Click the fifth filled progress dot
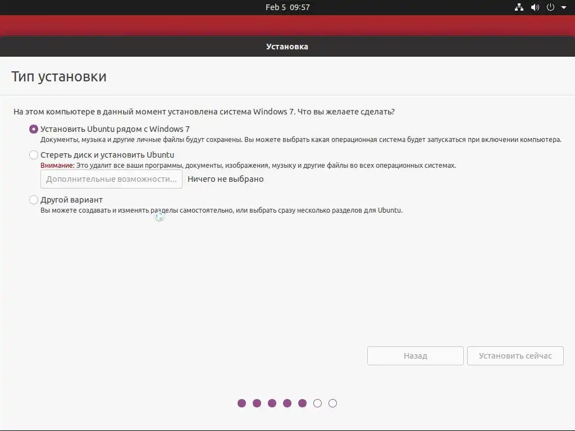The height and width of the screenshot is (431, 575). click(x=302, y=403)
